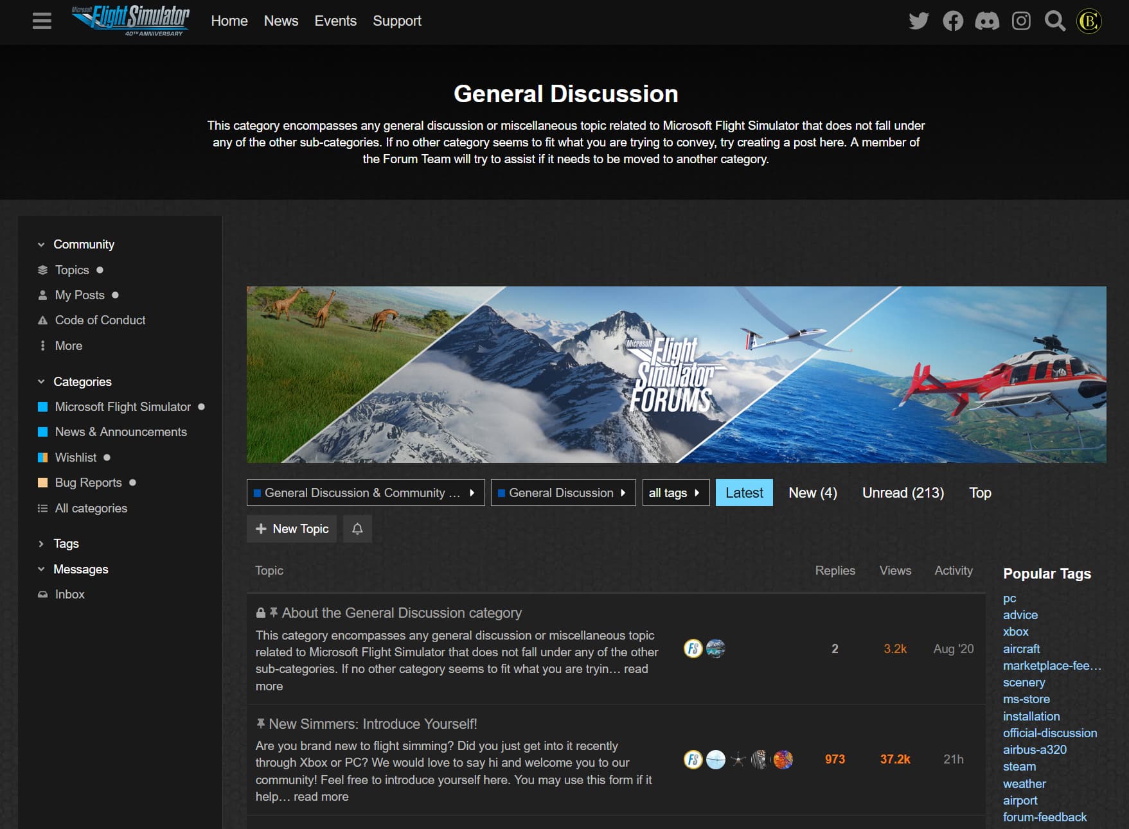
Task: Click the pc popular tag
Action: coord(1009,598)
